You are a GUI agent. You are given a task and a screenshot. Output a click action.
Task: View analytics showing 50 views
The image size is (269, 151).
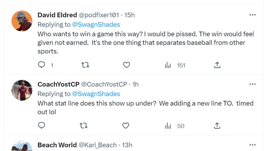coord(174,126)
